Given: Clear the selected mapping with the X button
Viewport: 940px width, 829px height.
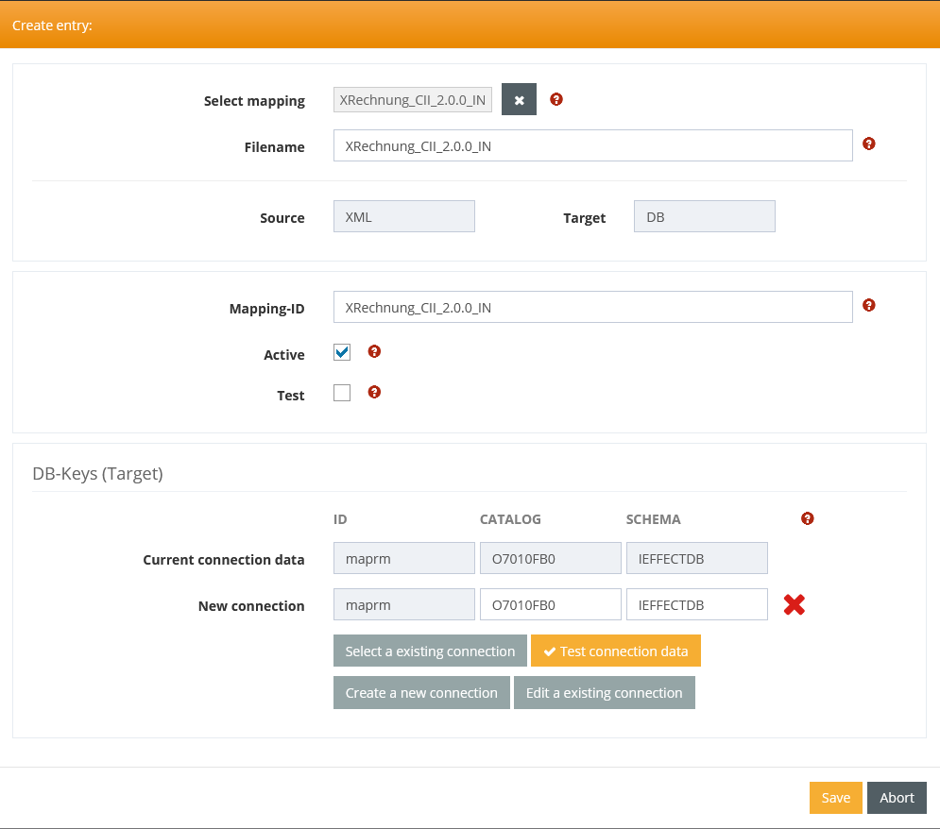Looking at the screenshot, I should tap(519, 99).
